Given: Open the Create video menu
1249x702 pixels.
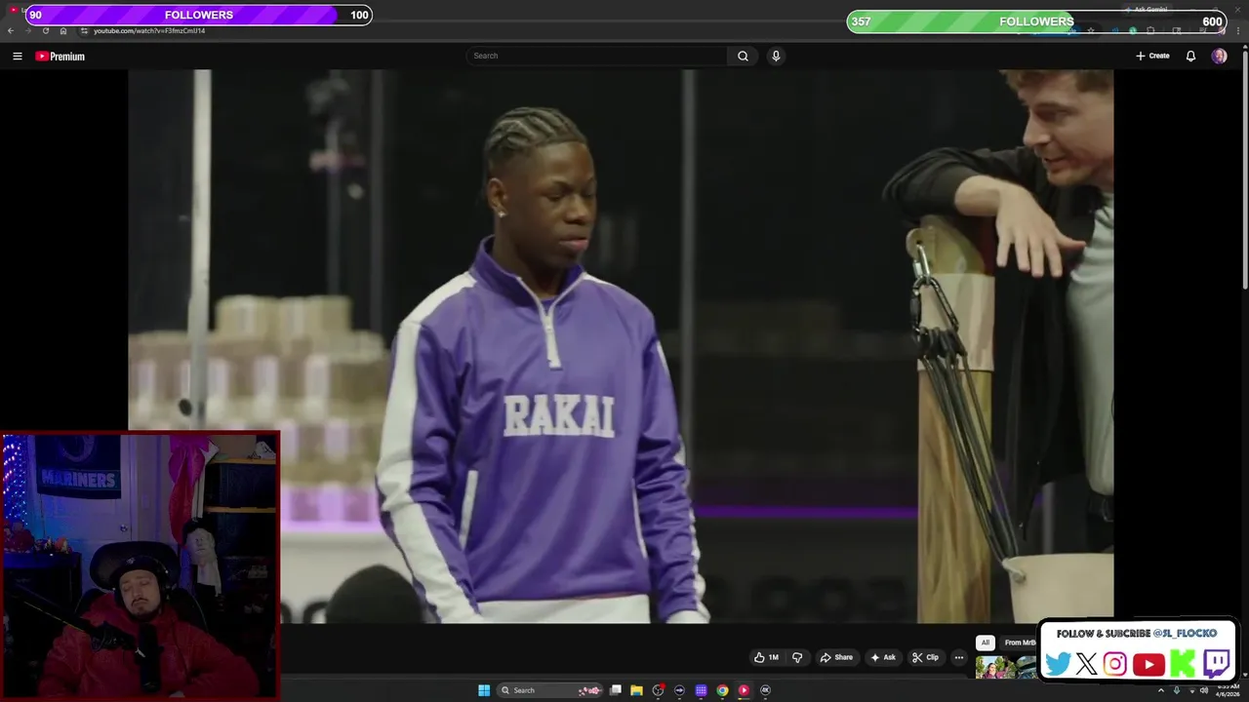Looking at the screenshot, I should pos(1152,56).
